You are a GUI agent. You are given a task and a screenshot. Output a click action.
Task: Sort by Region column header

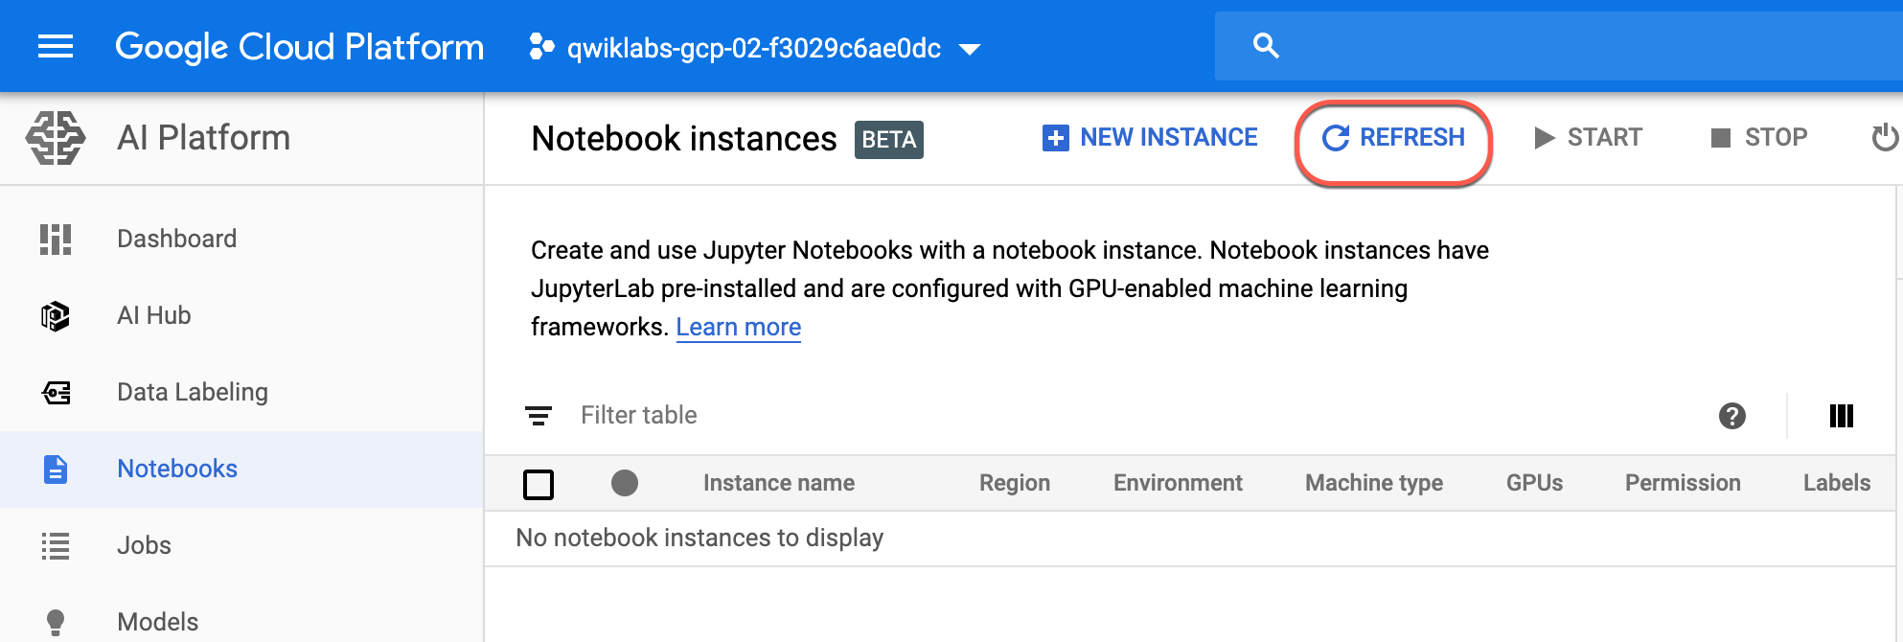[x=1015, y=483]
